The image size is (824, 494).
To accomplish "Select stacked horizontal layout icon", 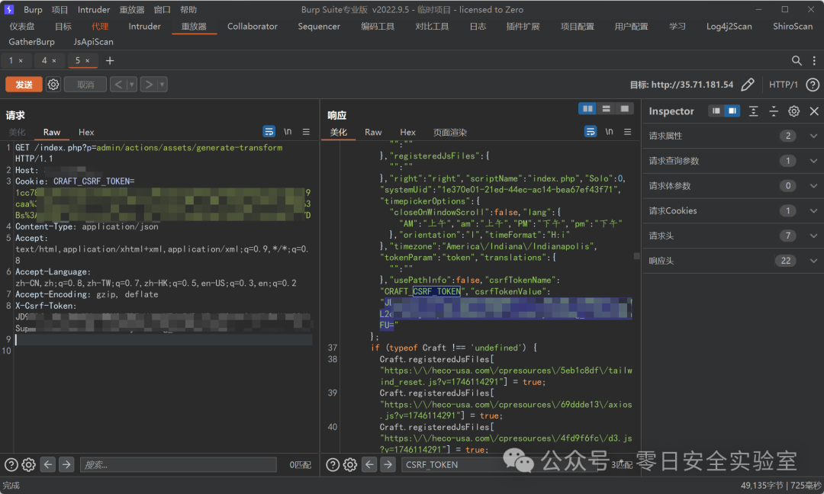I will coord(606,109).
